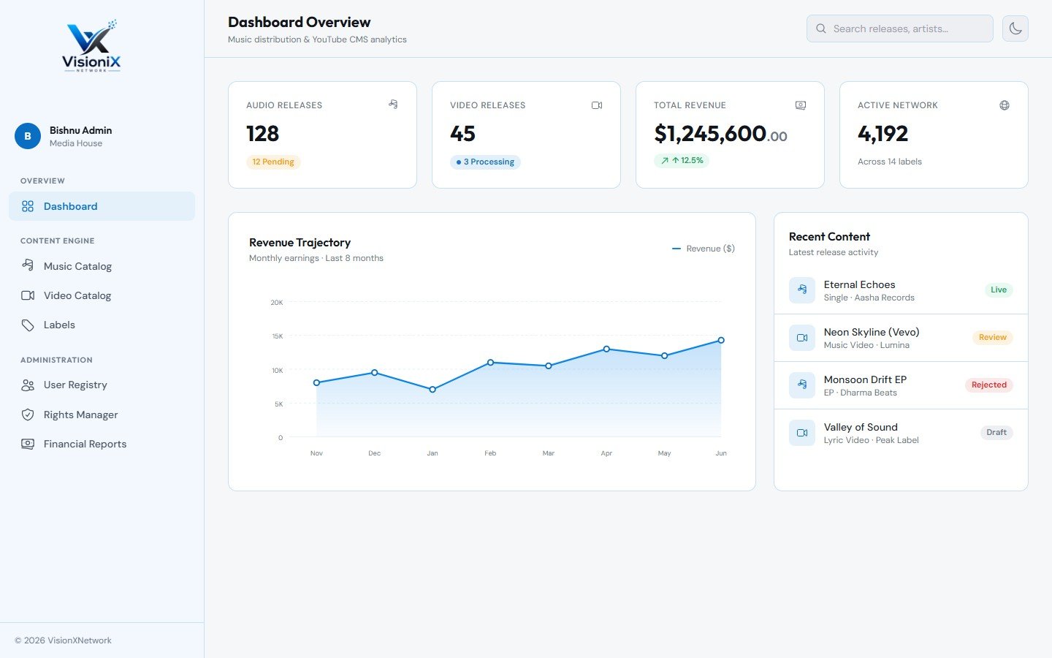1052x658 pixels.
Task: Click the Draft status badge
Action: click(x=996, y=433)
